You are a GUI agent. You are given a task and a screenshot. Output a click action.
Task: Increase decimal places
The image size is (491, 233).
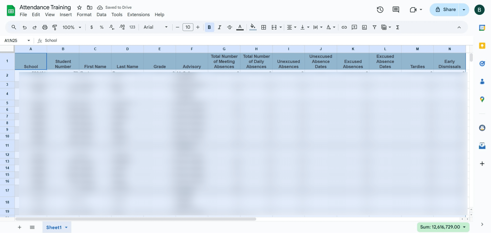coord(122,27)
